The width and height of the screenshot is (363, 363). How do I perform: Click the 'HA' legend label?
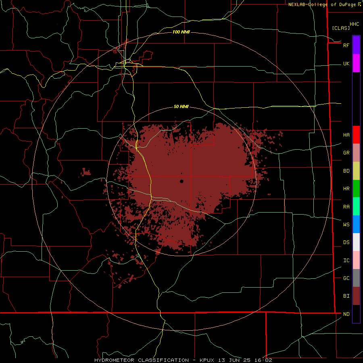point(346,135)
